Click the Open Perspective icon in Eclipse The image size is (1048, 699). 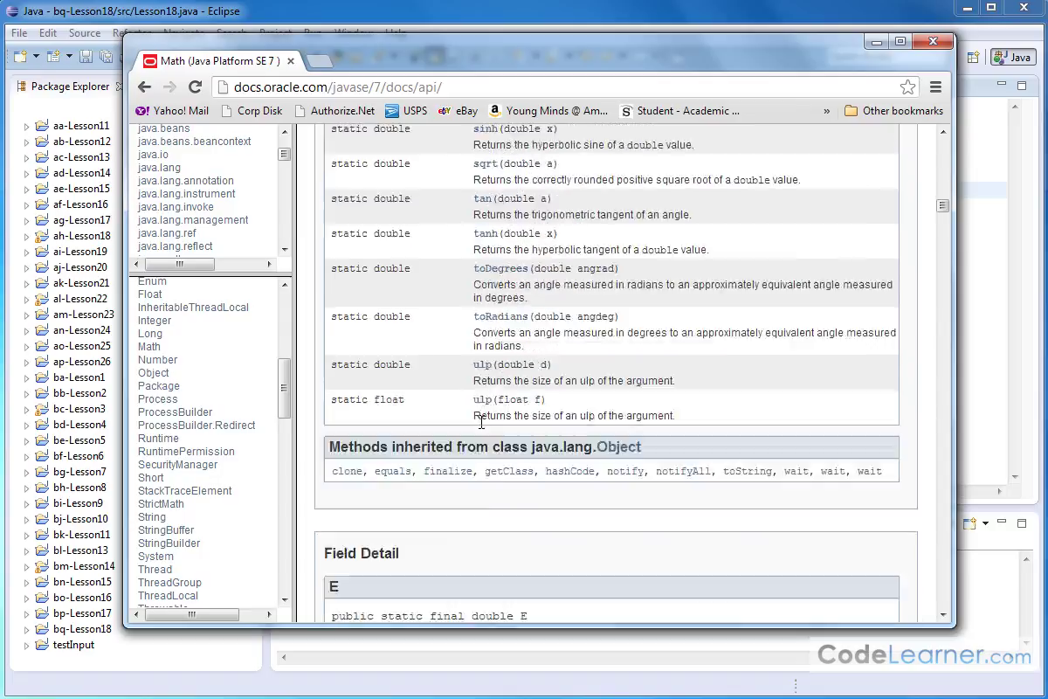(x=973, y=57)
